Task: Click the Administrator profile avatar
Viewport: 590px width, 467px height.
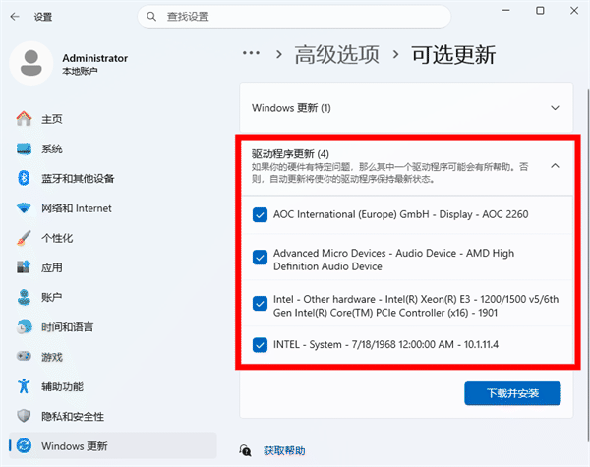Action: pyautogui.click(x=31, y=63)
